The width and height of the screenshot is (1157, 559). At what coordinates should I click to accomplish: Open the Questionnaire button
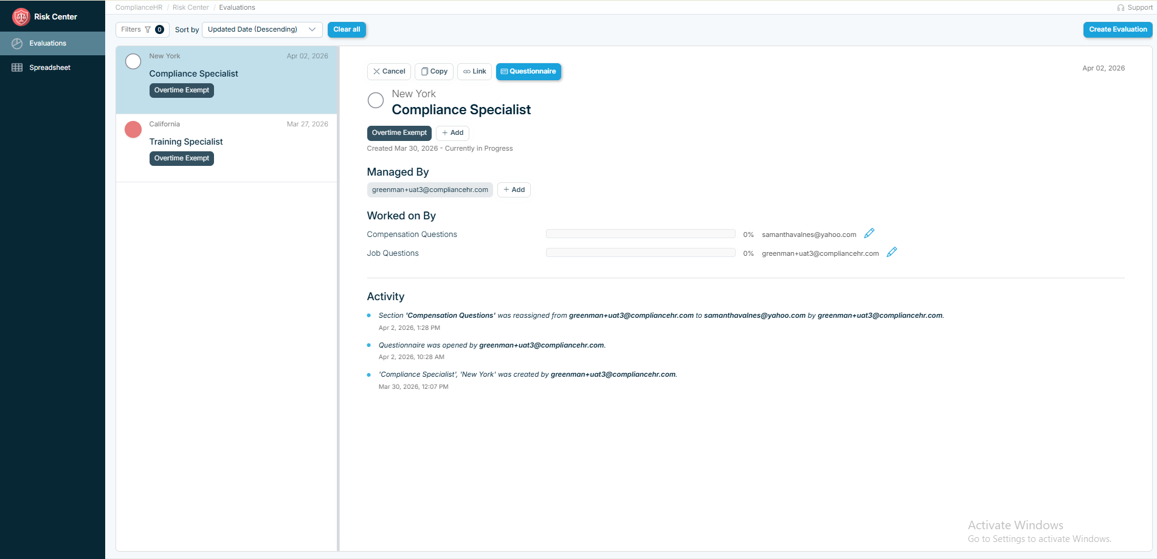528,72
